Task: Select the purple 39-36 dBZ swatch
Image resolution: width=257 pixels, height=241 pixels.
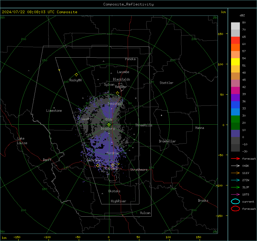Action: point(235,97)
